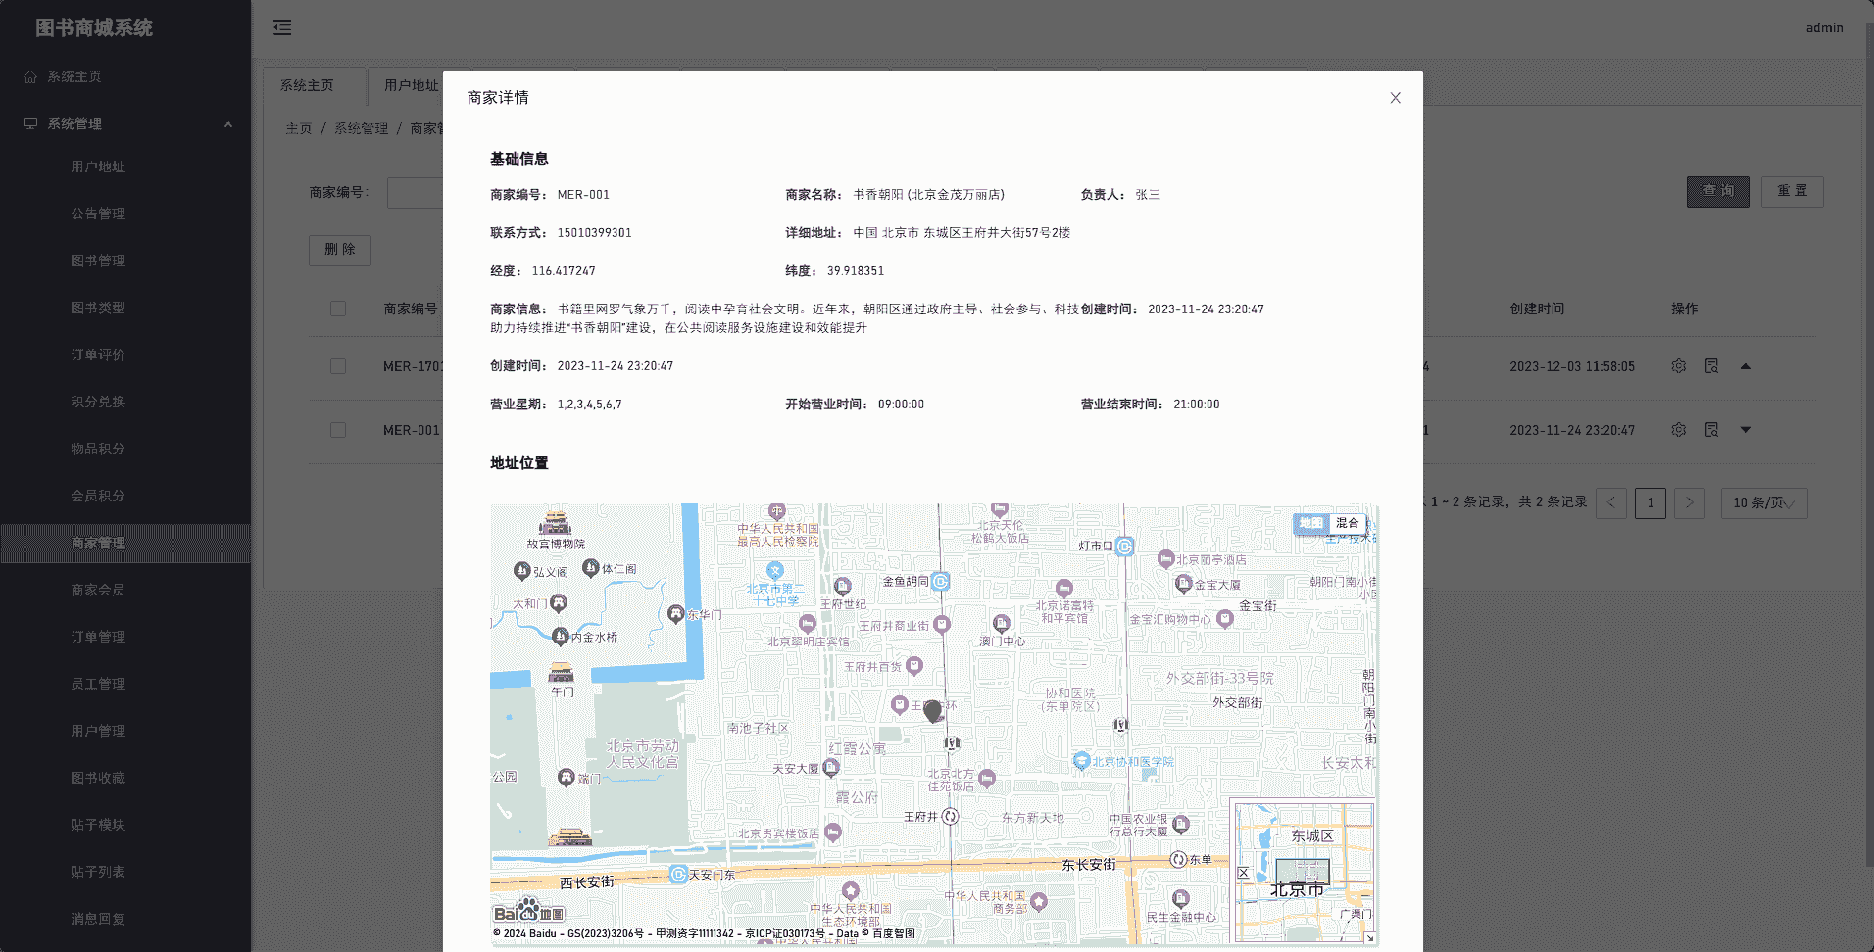Image resolution: width=1874 pixels, height=952 pixels.
Task: Collapse the overview mini-map arrow
Action: click(1369, 937)
